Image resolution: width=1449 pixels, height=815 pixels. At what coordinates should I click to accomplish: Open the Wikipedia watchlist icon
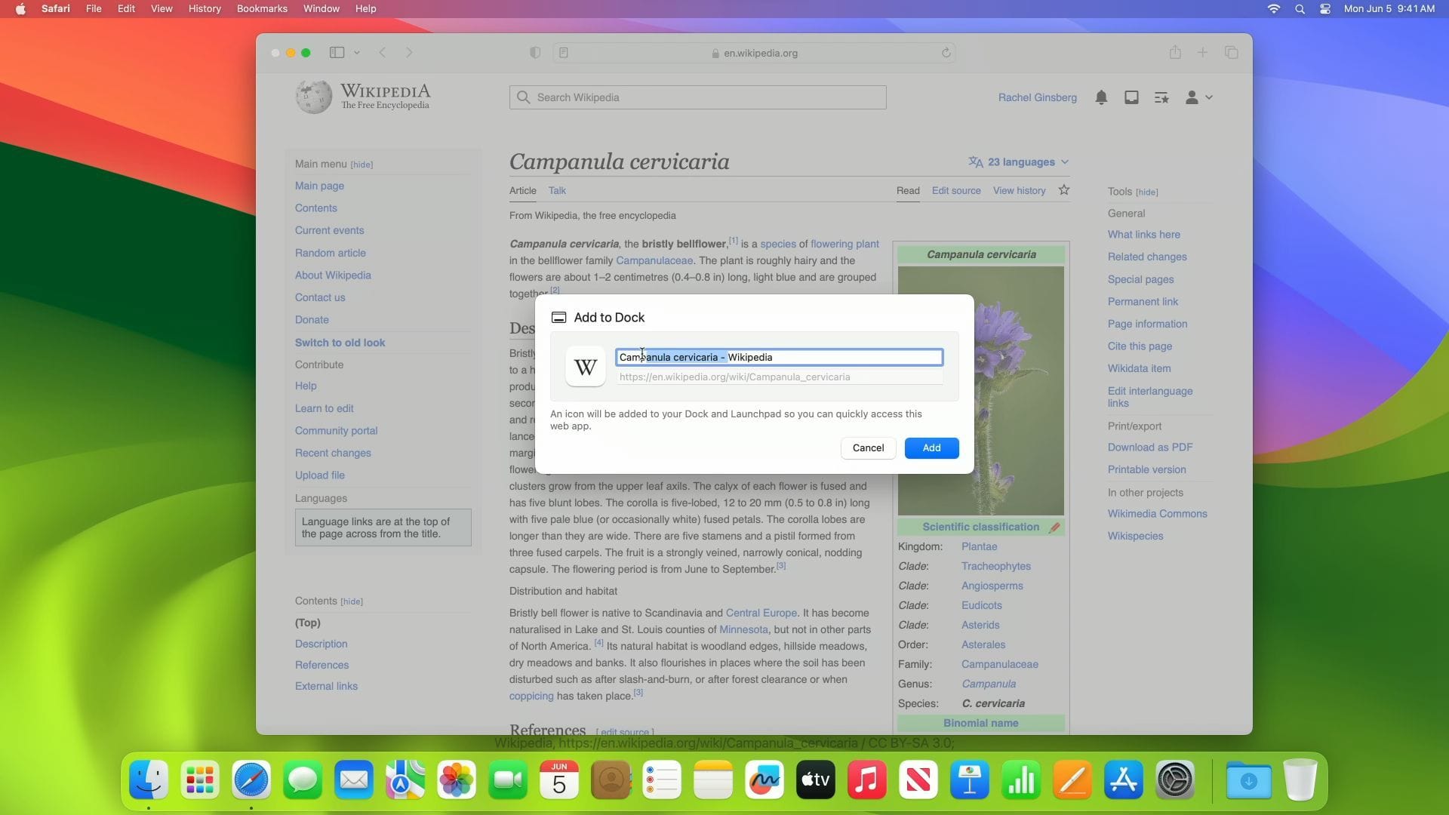[1161, 97]
